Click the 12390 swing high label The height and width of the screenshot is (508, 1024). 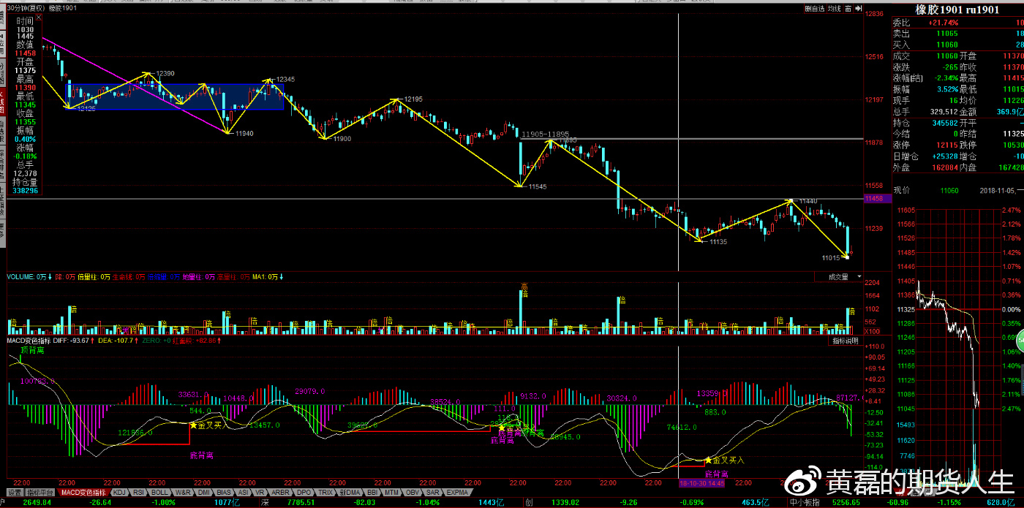click(x=165, y=73)
